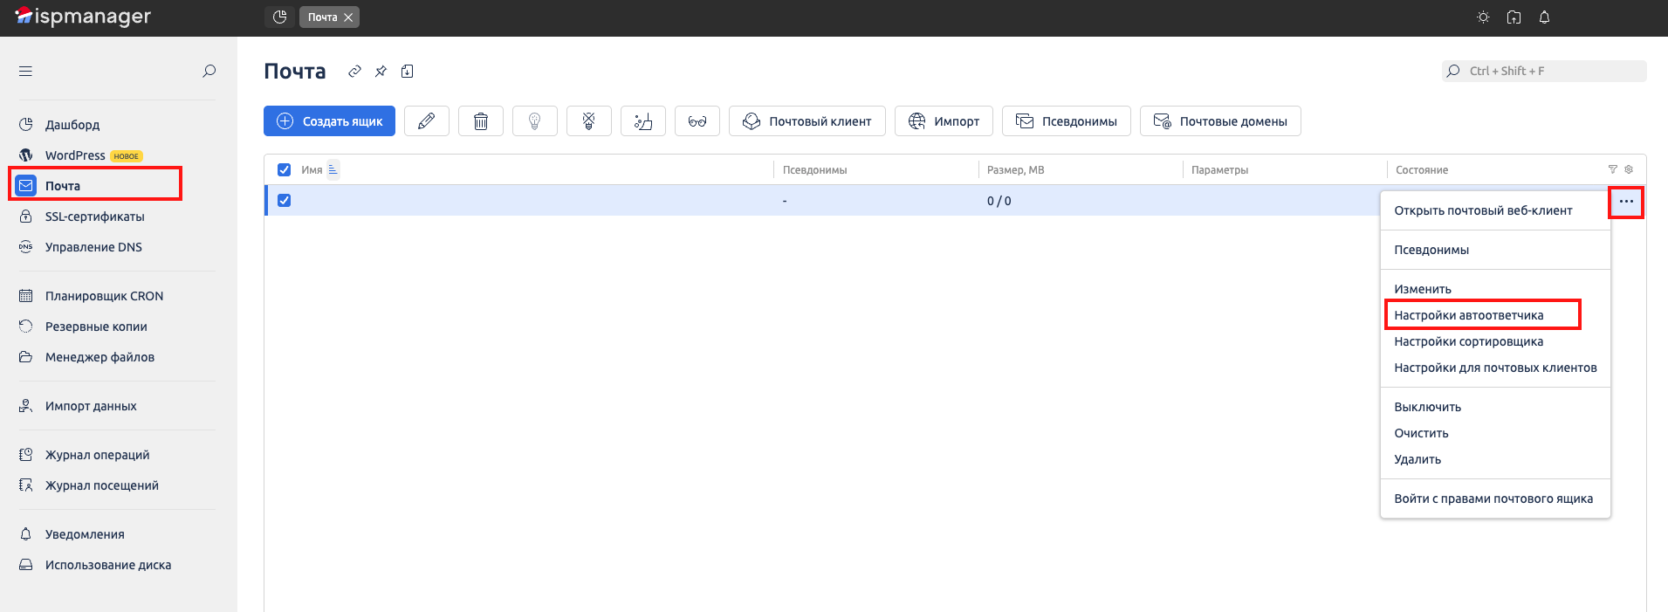Collapse the sidebar with hamburger icon
The height and width of the screenshot is (612, 1668).
tap(25, 72)
